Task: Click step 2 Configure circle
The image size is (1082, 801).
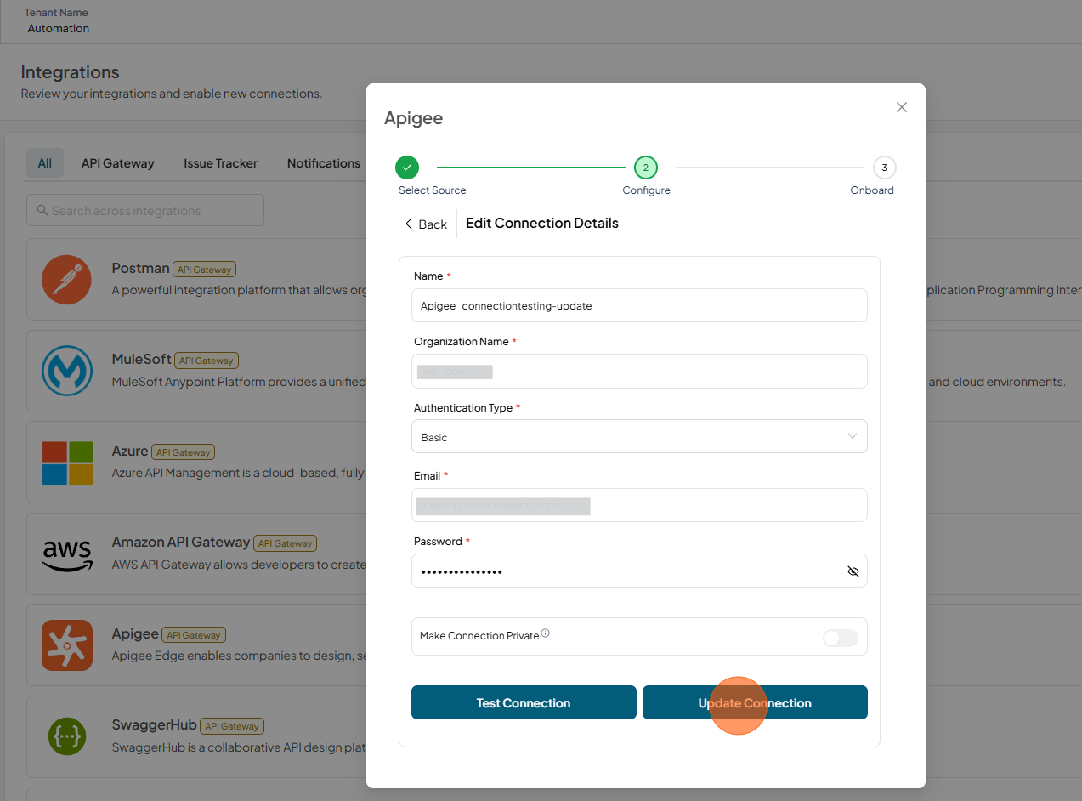Action: (x=646, y=168)
